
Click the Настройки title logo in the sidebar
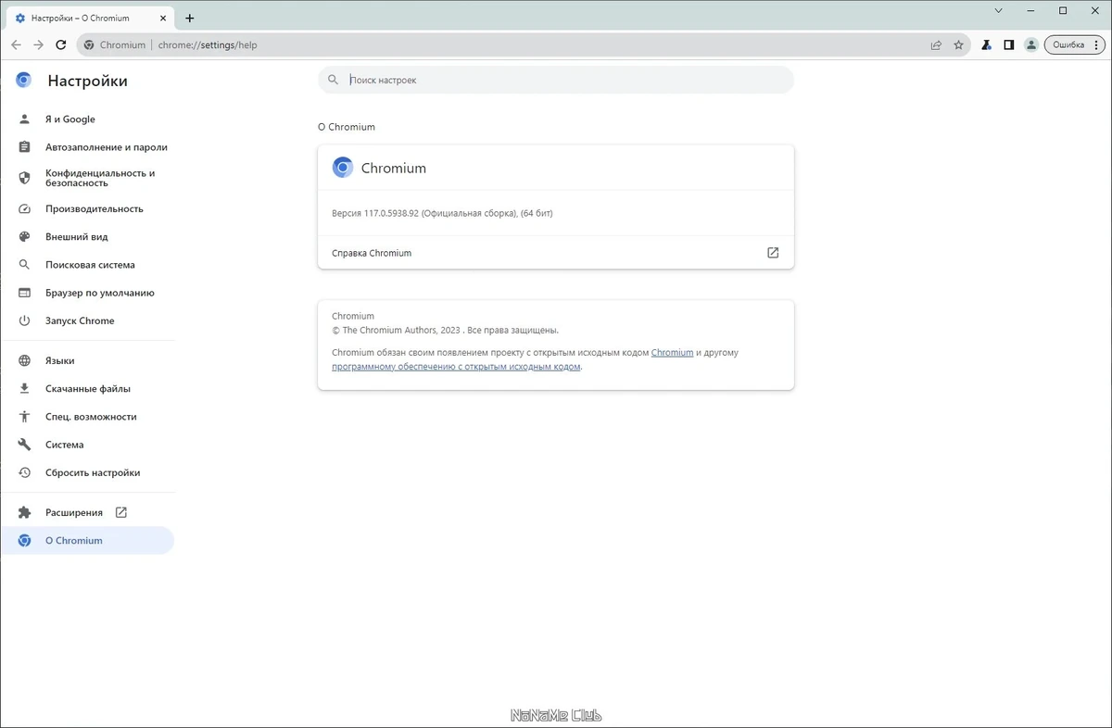pyautogui.click(x=24, y=81)
